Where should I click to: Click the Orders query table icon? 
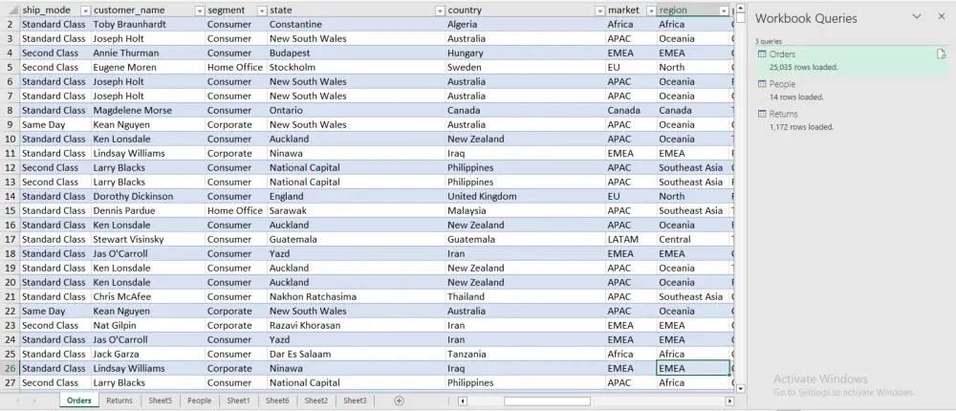[x=762, y=54]
